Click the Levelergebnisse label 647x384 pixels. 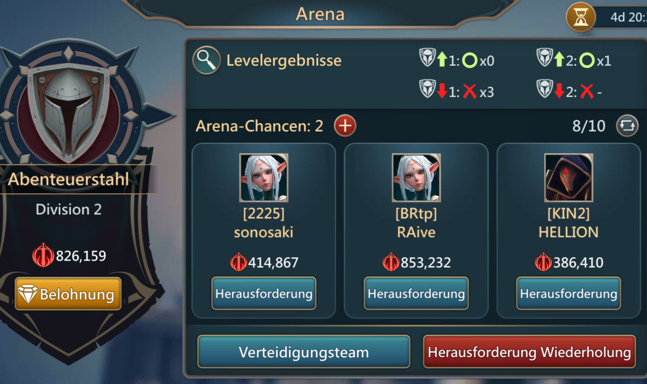point(284,60)
